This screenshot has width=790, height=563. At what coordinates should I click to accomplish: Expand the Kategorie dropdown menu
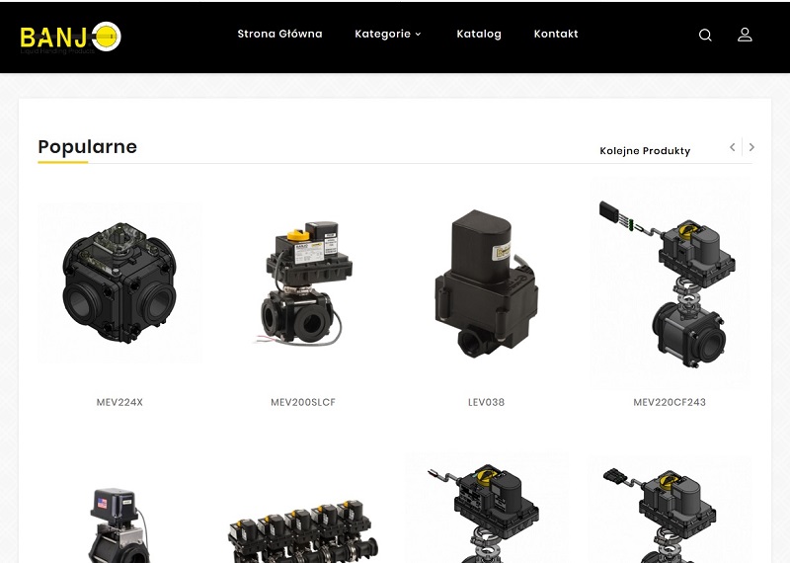pyautogui.click(x=387, y=34)
